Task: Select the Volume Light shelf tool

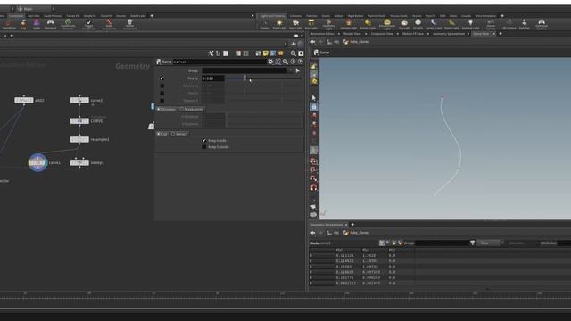Action: point(349,24)
